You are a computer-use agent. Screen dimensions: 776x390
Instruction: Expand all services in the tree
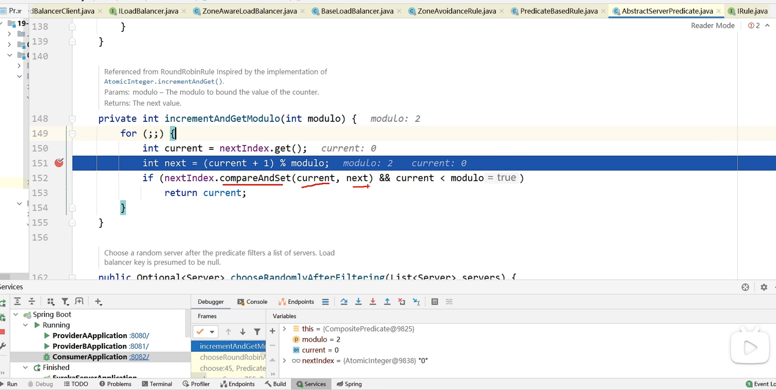click(17, 301)
